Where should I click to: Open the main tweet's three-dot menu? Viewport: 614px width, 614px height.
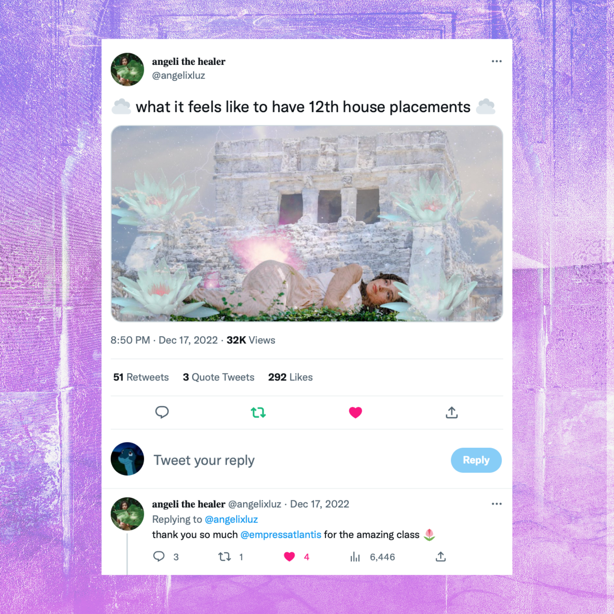pyautogui.click(x=496, y=61)
